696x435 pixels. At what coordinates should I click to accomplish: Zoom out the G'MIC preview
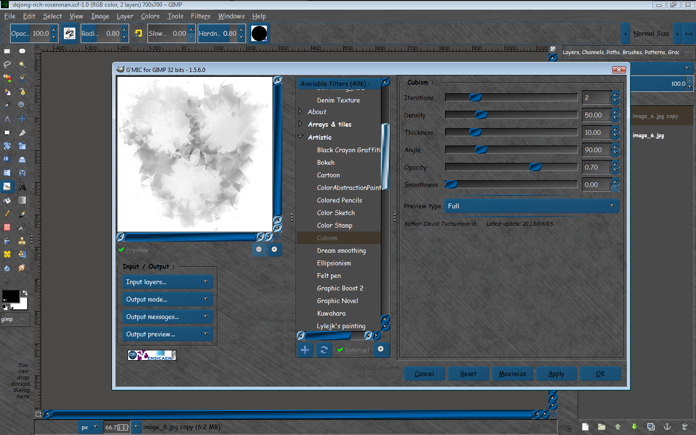pyautogui.click(x=259, y=249)
